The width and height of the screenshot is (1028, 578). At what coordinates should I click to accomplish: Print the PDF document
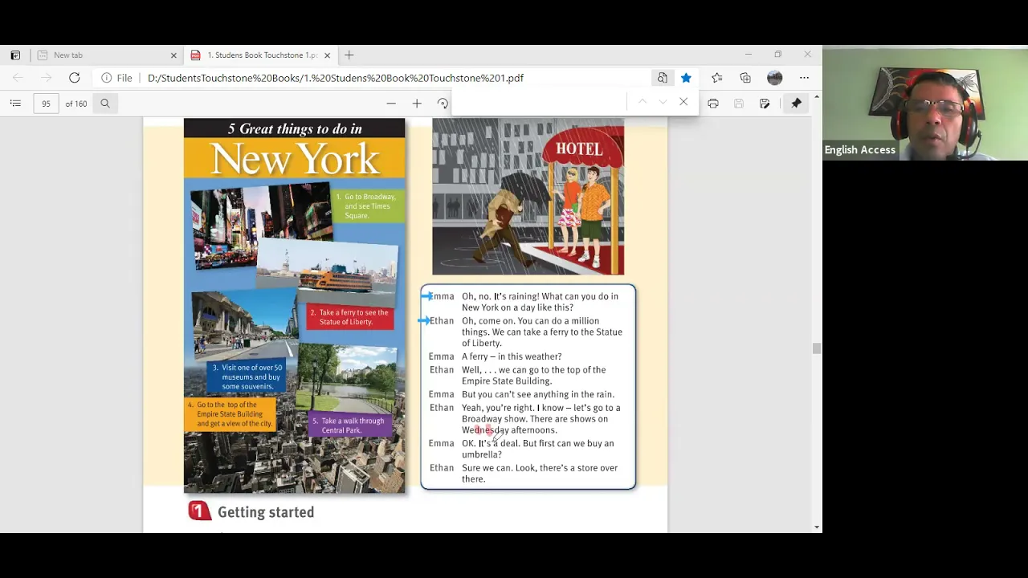[713, 104]
